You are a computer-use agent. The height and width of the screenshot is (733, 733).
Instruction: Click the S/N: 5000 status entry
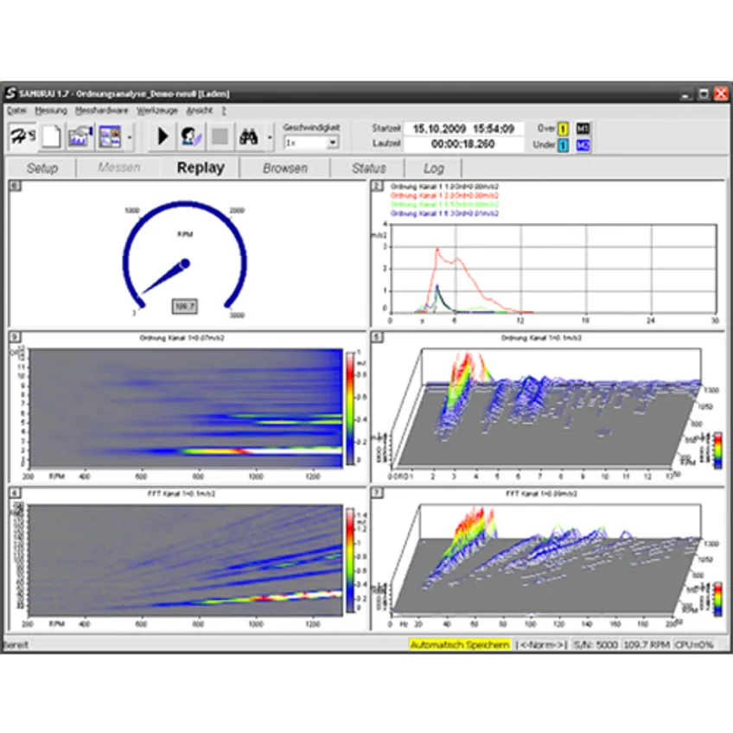(596, 645)
